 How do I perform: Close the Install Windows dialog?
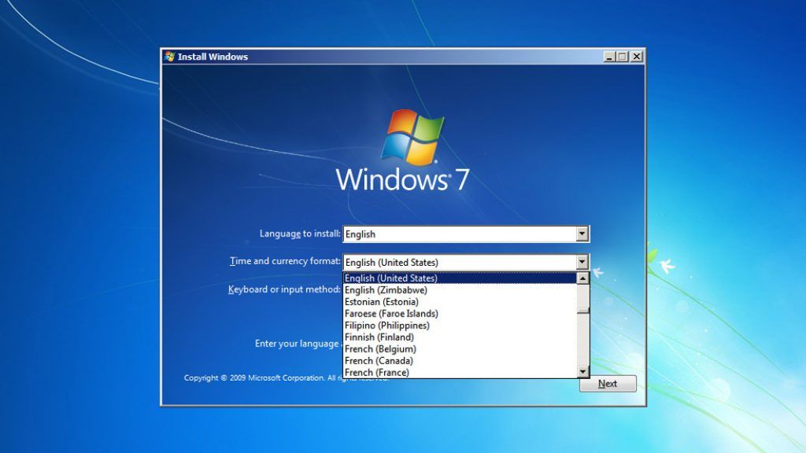[636, 57]
